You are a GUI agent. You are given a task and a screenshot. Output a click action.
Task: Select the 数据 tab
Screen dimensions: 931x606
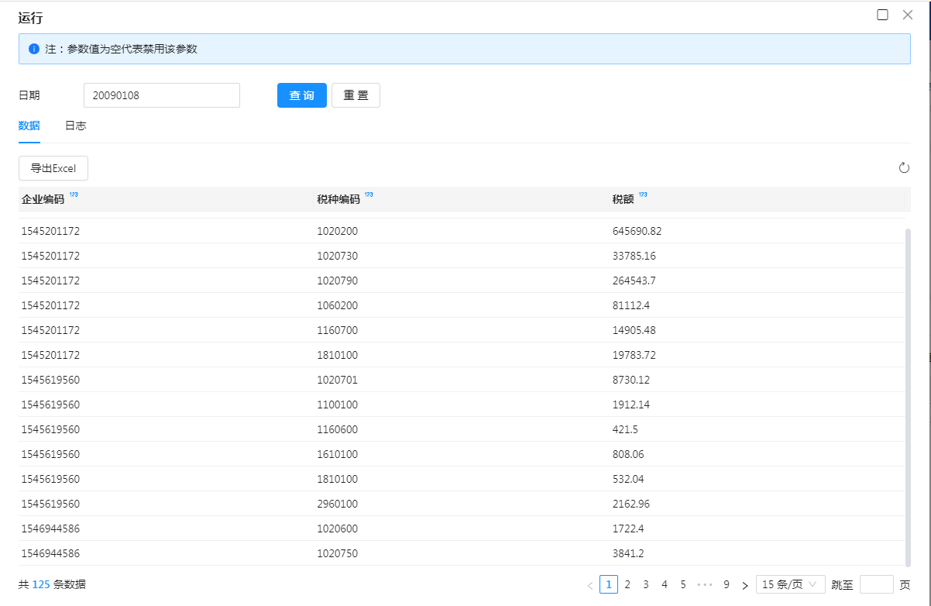[29, 126]
